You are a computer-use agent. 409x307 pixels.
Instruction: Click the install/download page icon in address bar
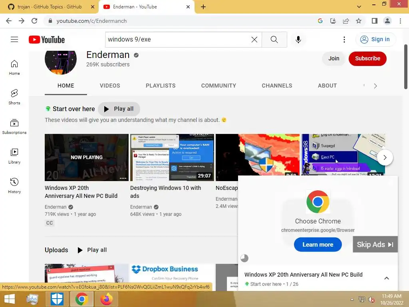[x=333, y=21]
